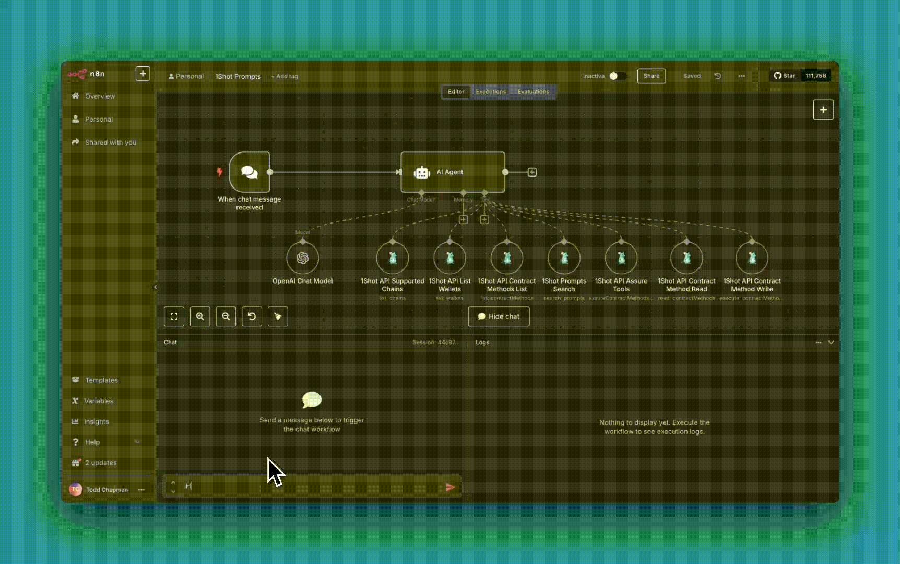
Task: Open Templates in the sidebar
Action: 101,380
